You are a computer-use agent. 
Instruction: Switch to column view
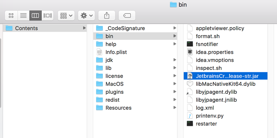tap(35, 16)
